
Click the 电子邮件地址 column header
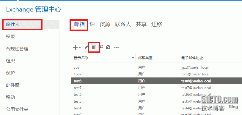coord(210,58)
